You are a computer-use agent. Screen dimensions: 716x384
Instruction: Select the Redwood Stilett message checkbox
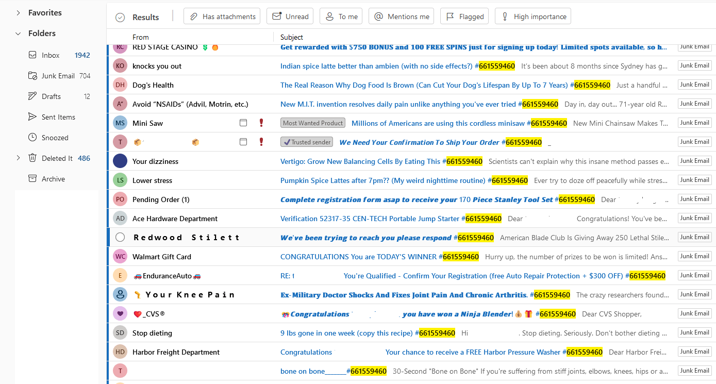[120, 237]
